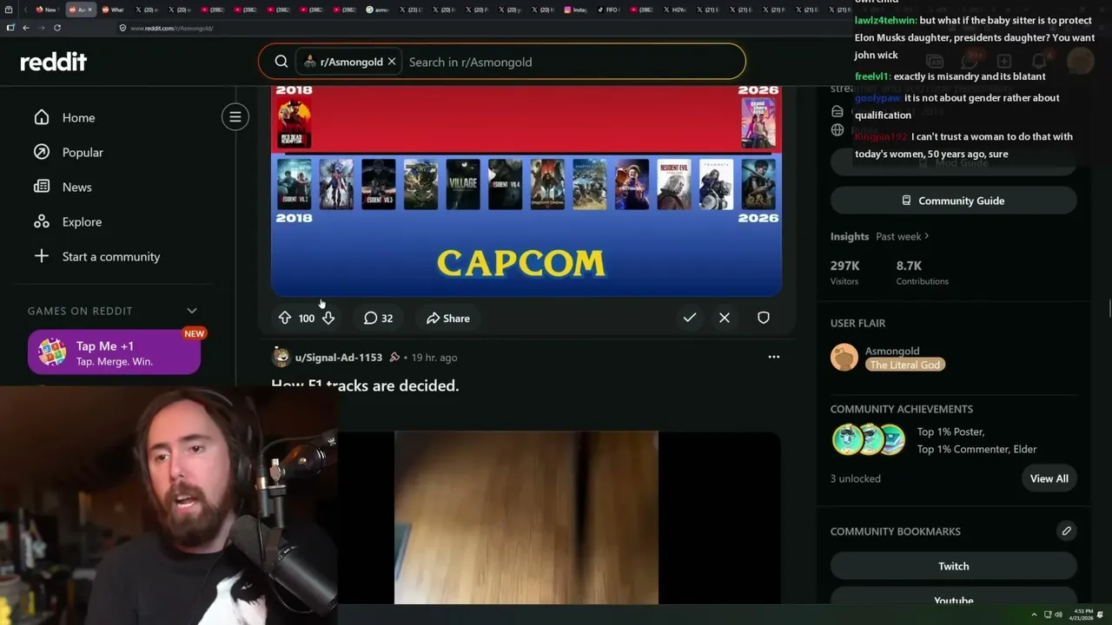Click the Asmongold user flair avatar
1112x625 pixels.
[x=844, y=358]
